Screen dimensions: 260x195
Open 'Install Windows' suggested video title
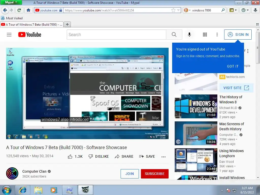point(232,177)
